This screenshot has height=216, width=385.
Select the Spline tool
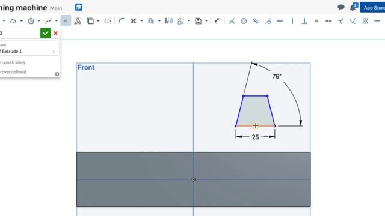coord(48,21)
